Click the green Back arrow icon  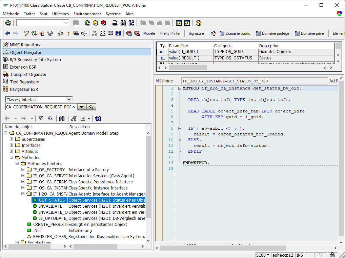click(x=87, y=23)
